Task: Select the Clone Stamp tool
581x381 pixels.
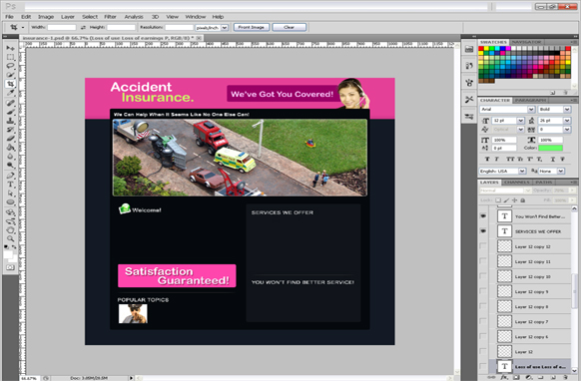Action: tap(10, 121)
